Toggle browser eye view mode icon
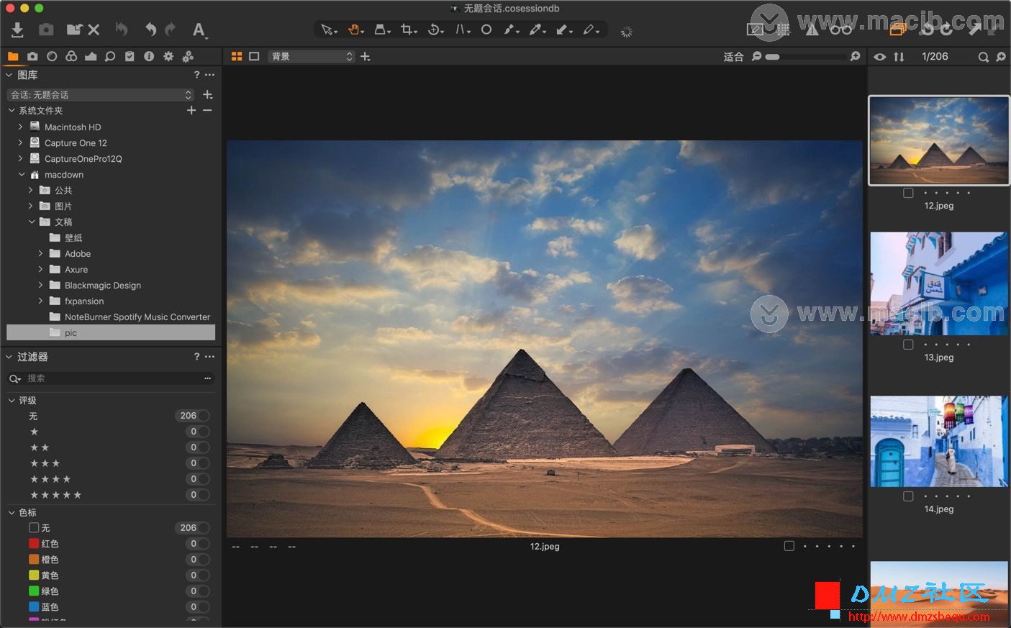The height and width of the screenshot is (628, 1011). [879, 56]
